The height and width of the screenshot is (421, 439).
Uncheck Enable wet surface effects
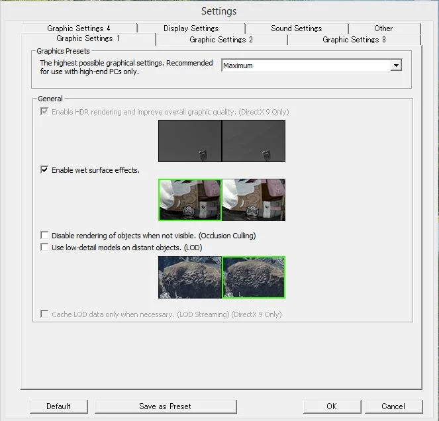click(x=44, y=169)
